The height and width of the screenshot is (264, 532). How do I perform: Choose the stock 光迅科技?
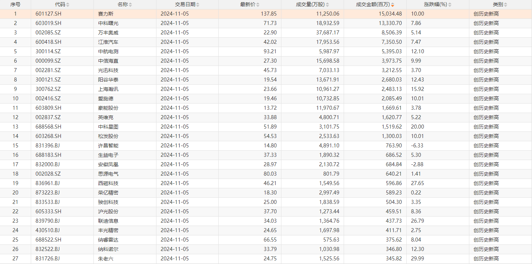108,70
